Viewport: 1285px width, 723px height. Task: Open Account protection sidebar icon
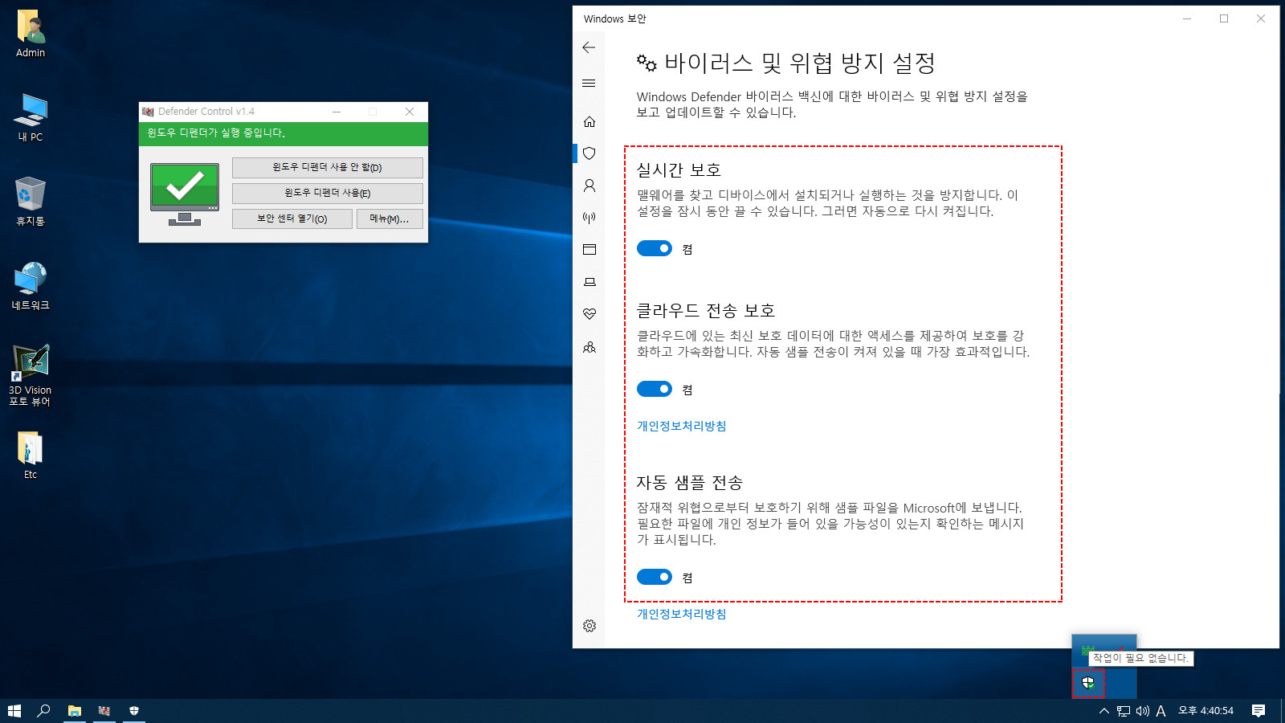[589, 186]
